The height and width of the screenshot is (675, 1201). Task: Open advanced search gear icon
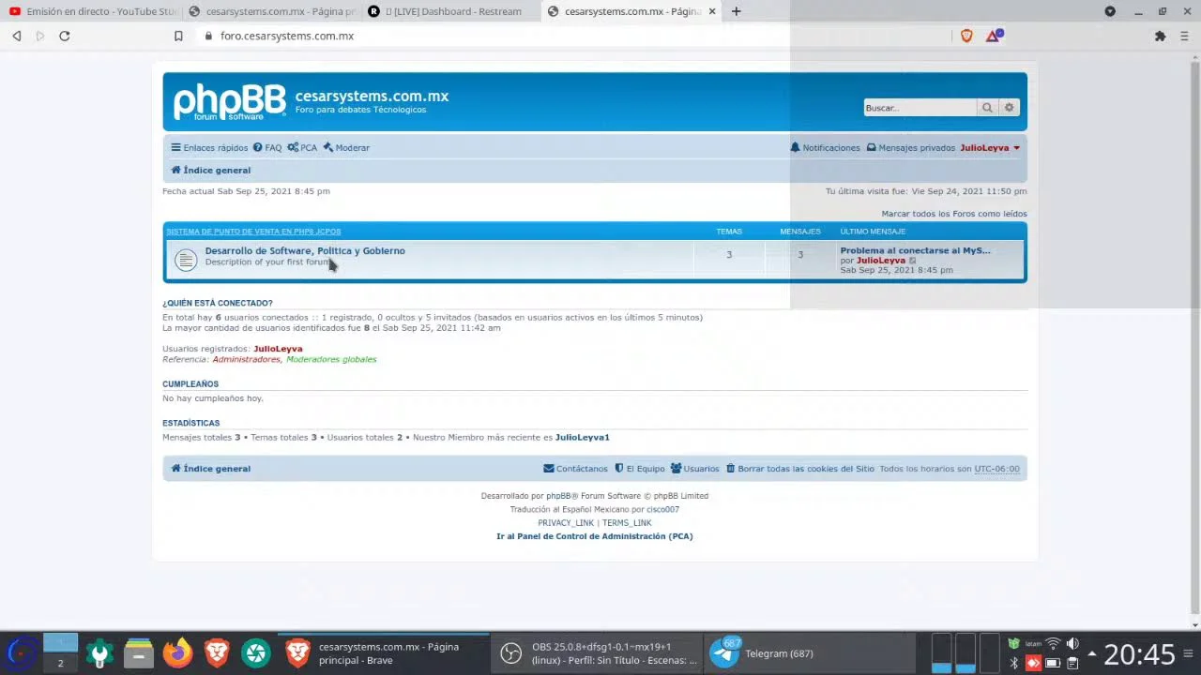pos(1009,108)
